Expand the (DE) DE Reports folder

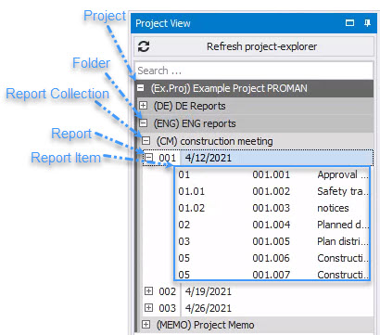pos(143,106)
